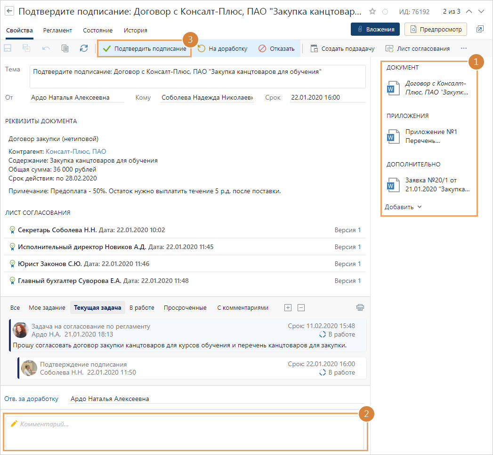Open the История tab
Viewport: 493px width, 455px height.
[136, 30]
